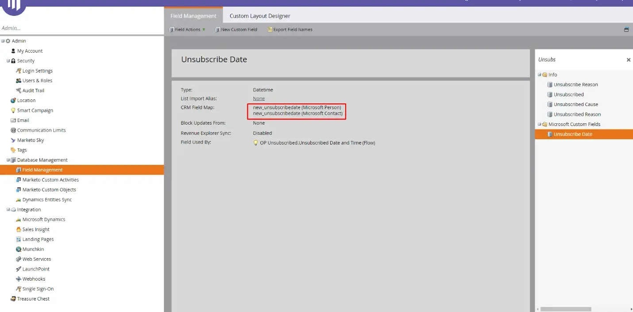
Task: Click new_unsubscribedate (Microsoft Person) mapping text
Action: [297, 107]
